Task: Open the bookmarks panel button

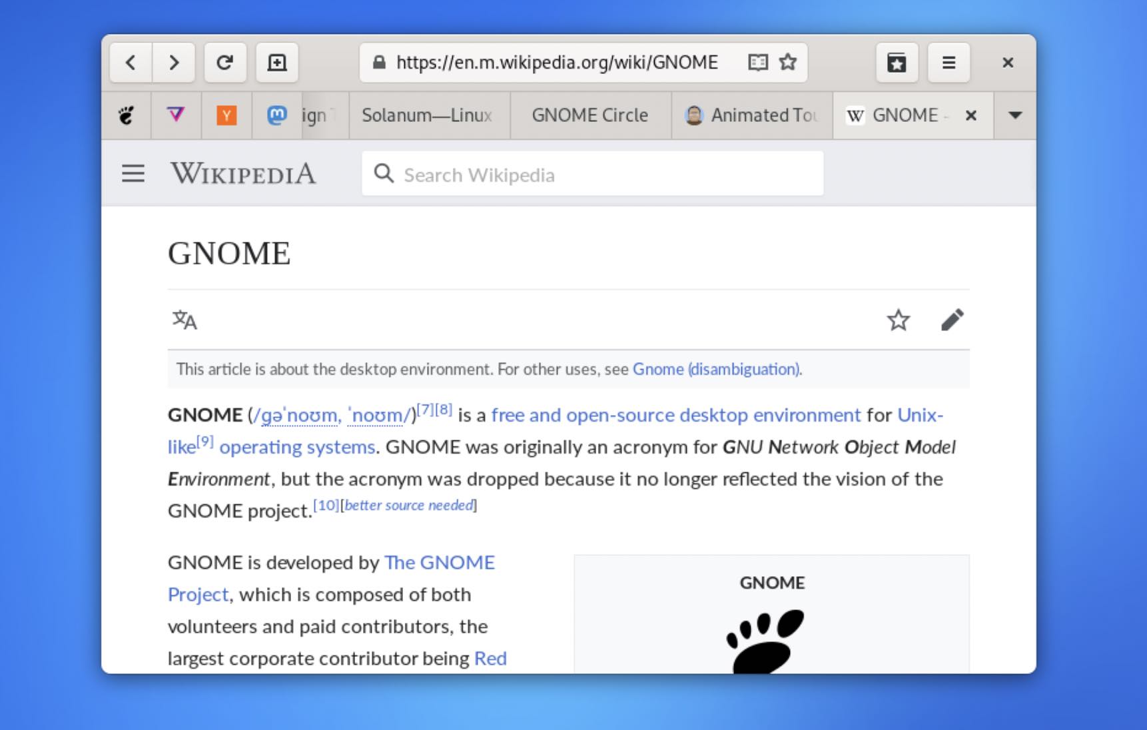Action: point(897,63)
